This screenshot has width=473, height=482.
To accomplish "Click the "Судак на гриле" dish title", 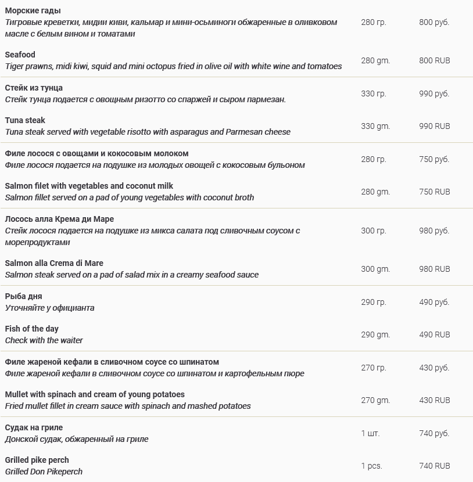I will pyautogui.click(x=34, y=427).
